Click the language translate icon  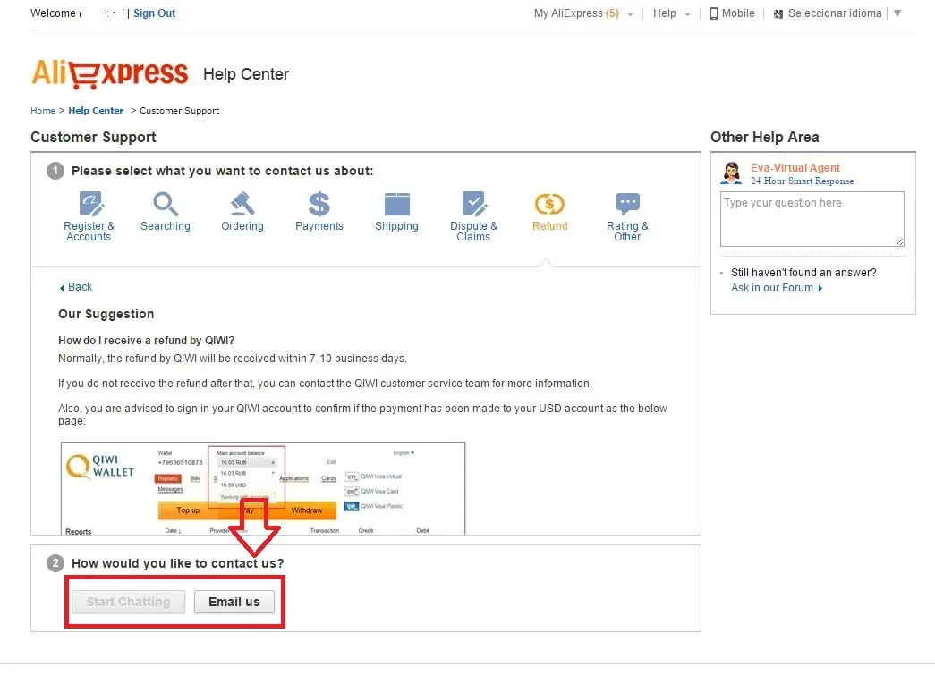778,13
